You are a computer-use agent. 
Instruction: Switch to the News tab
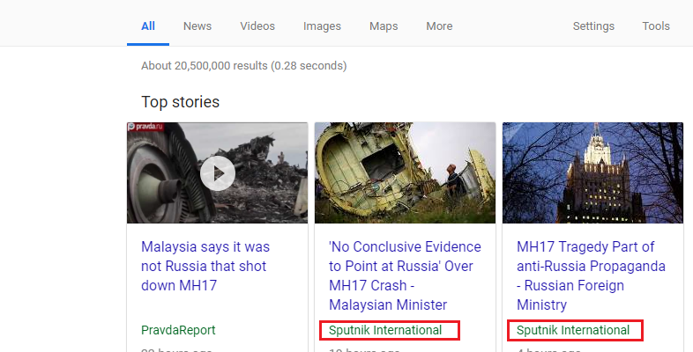197,26
